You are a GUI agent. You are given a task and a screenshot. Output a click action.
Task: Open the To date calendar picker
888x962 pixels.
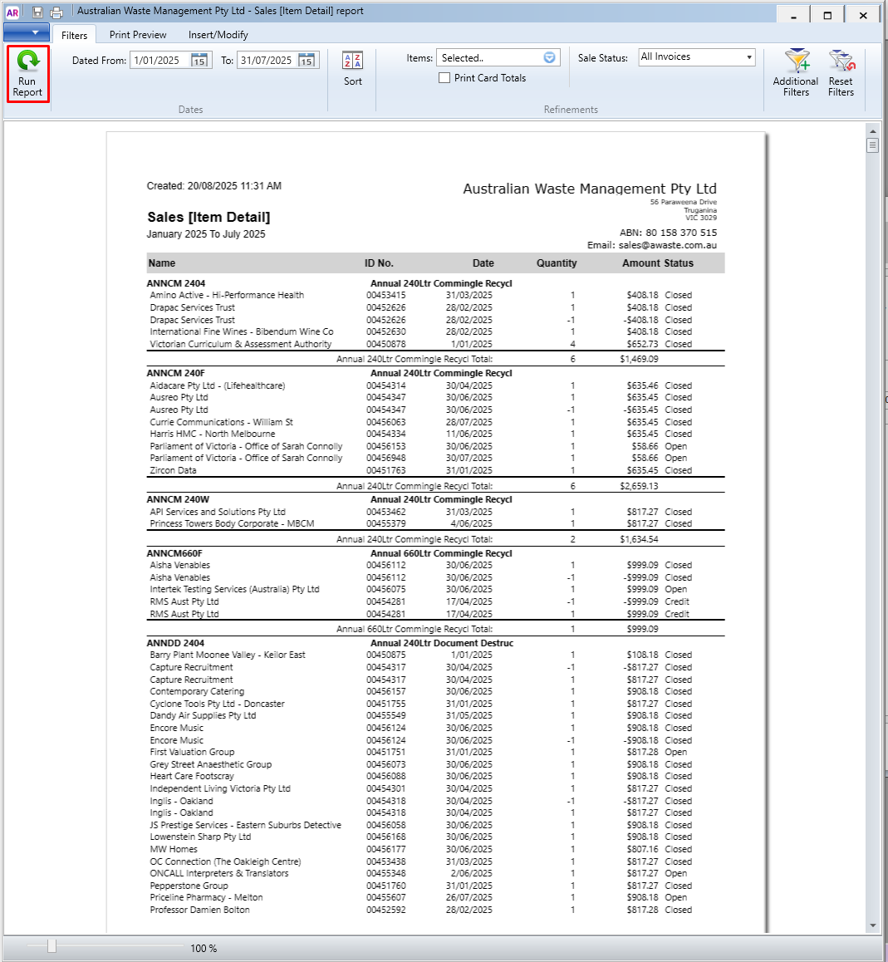coord(307,60)
